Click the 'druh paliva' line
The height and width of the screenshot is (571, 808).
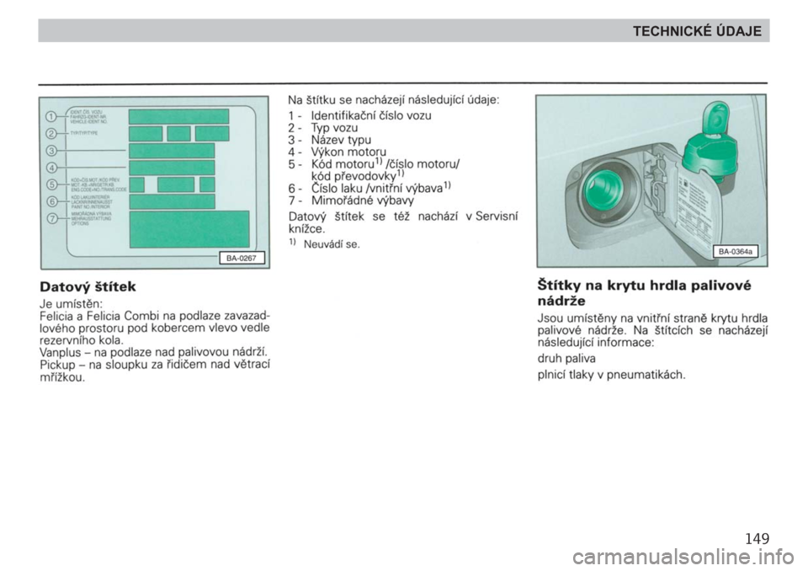click(566, 359)
